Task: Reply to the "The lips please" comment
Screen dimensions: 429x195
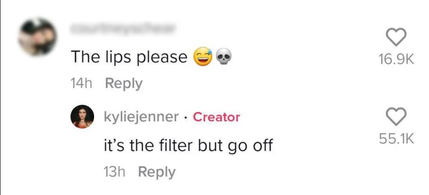Action: coord(124,83)
